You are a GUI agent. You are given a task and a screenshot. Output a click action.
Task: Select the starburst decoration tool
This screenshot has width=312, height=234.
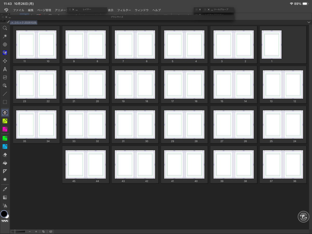click(5, 179)
